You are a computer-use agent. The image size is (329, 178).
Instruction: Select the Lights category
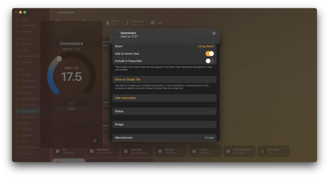[23, 50]
